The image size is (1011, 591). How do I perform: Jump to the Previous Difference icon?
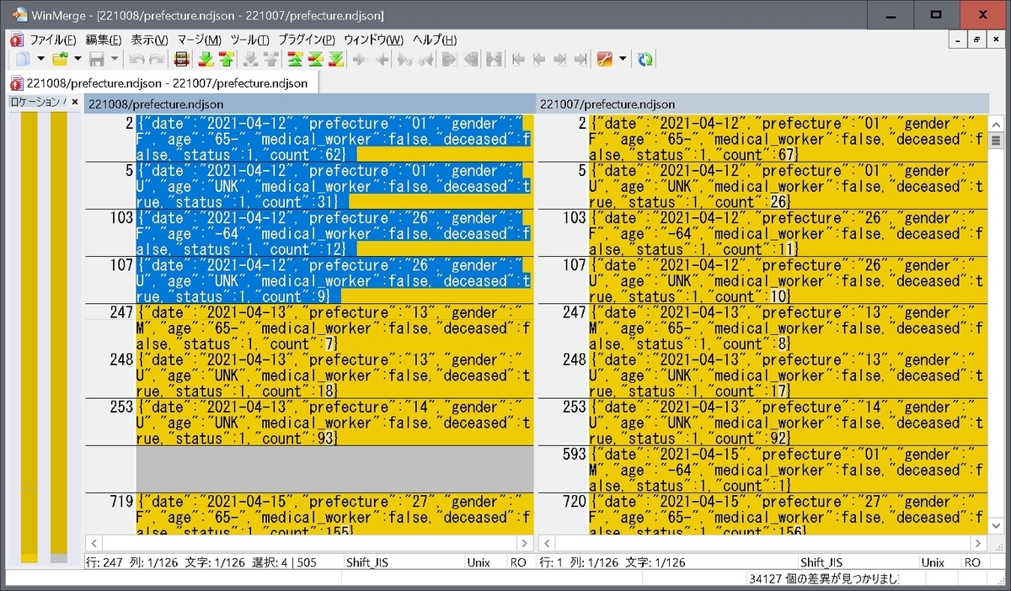[x=226, y=59]
